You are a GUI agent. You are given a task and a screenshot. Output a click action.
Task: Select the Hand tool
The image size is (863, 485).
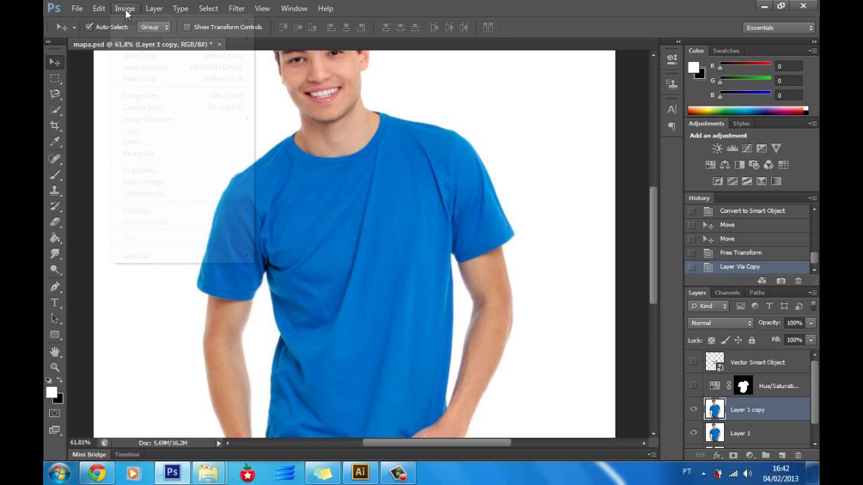pos(55,352)
